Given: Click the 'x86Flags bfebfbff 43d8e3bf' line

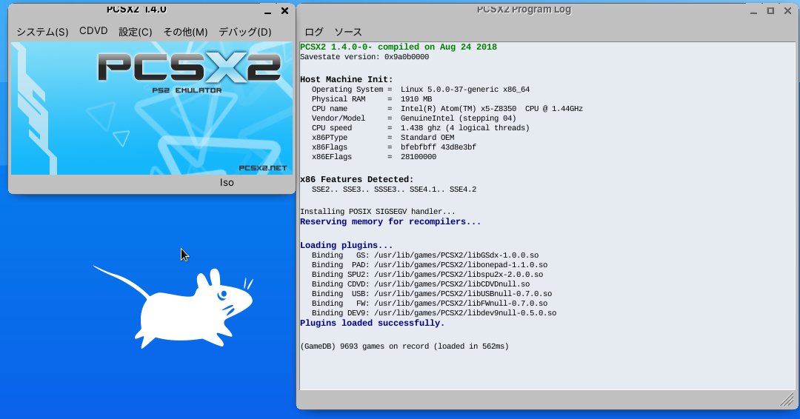Looking at the screenshot, I should [394, 147].
